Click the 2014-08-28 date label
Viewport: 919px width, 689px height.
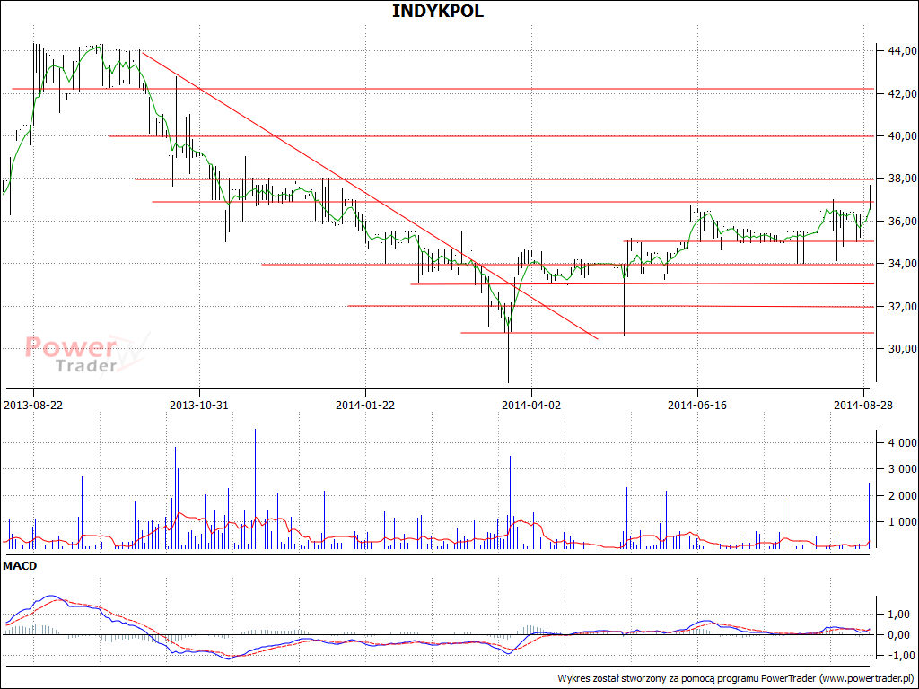pos(863,405)
